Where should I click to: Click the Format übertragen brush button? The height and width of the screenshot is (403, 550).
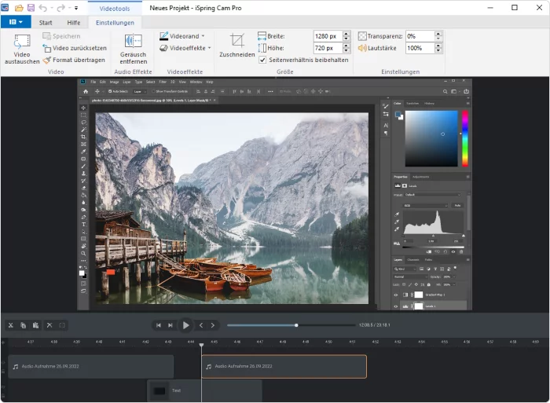point(74,60)
